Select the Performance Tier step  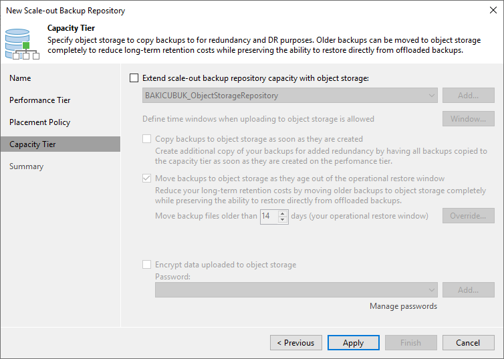point(40,100)
